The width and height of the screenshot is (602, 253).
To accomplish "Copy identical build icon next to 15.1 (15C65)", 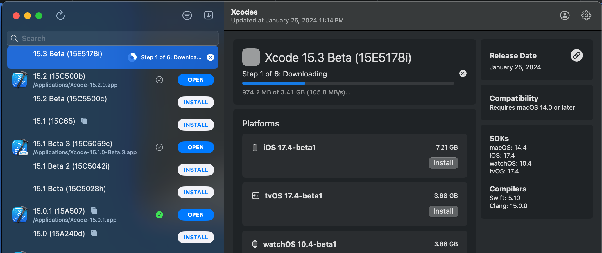I will tap(84, 121).
